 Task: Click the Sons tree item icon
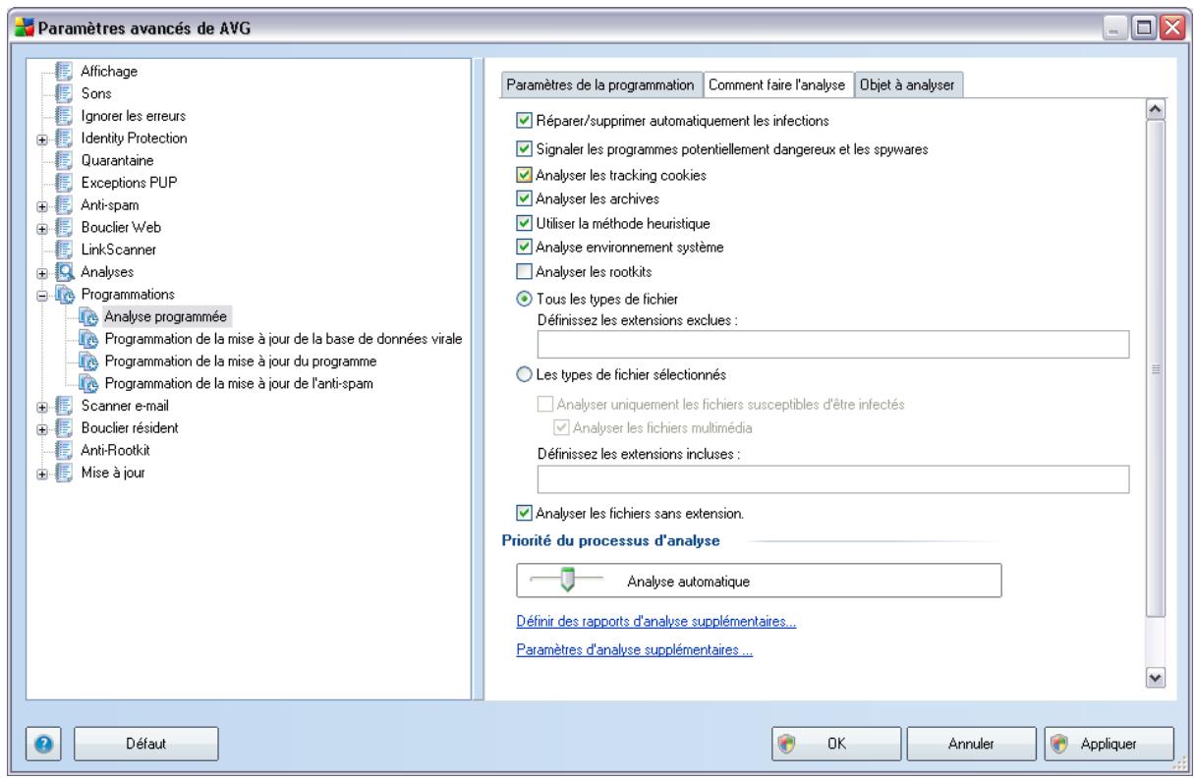[64, 94]
